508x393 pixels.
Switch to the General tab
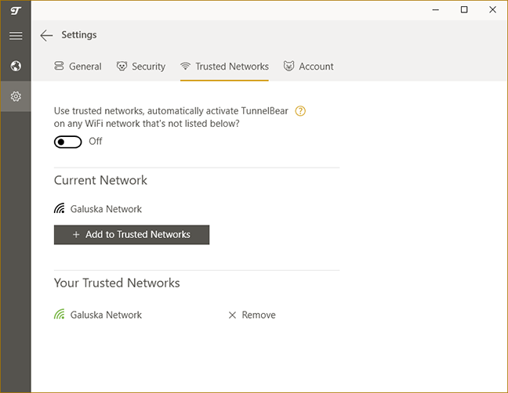pyautogui.click(x=78, y=67)
